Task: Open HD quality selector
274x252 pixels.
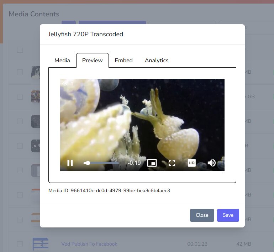Action: 192,163
